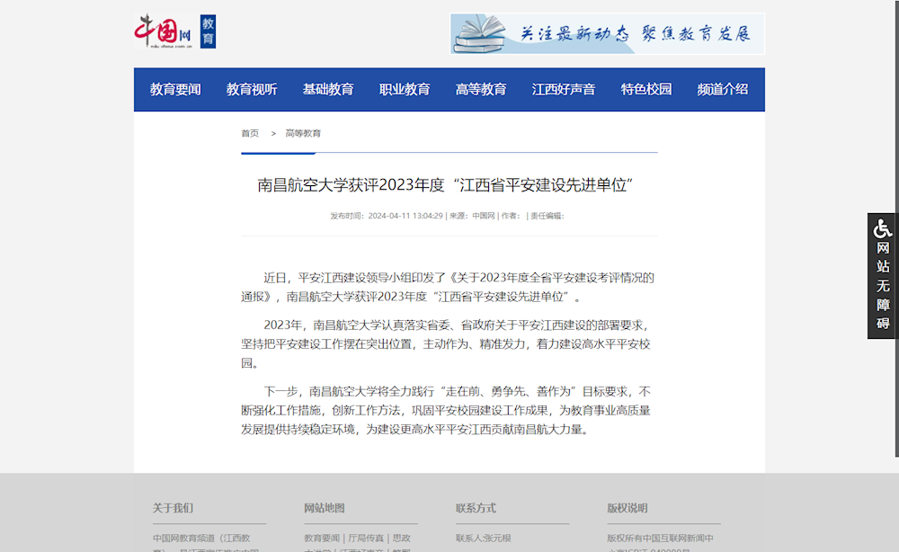Open the 教育要闻 link in footer sitemap
Screen dimensions: 899x552
pos(322,539)
